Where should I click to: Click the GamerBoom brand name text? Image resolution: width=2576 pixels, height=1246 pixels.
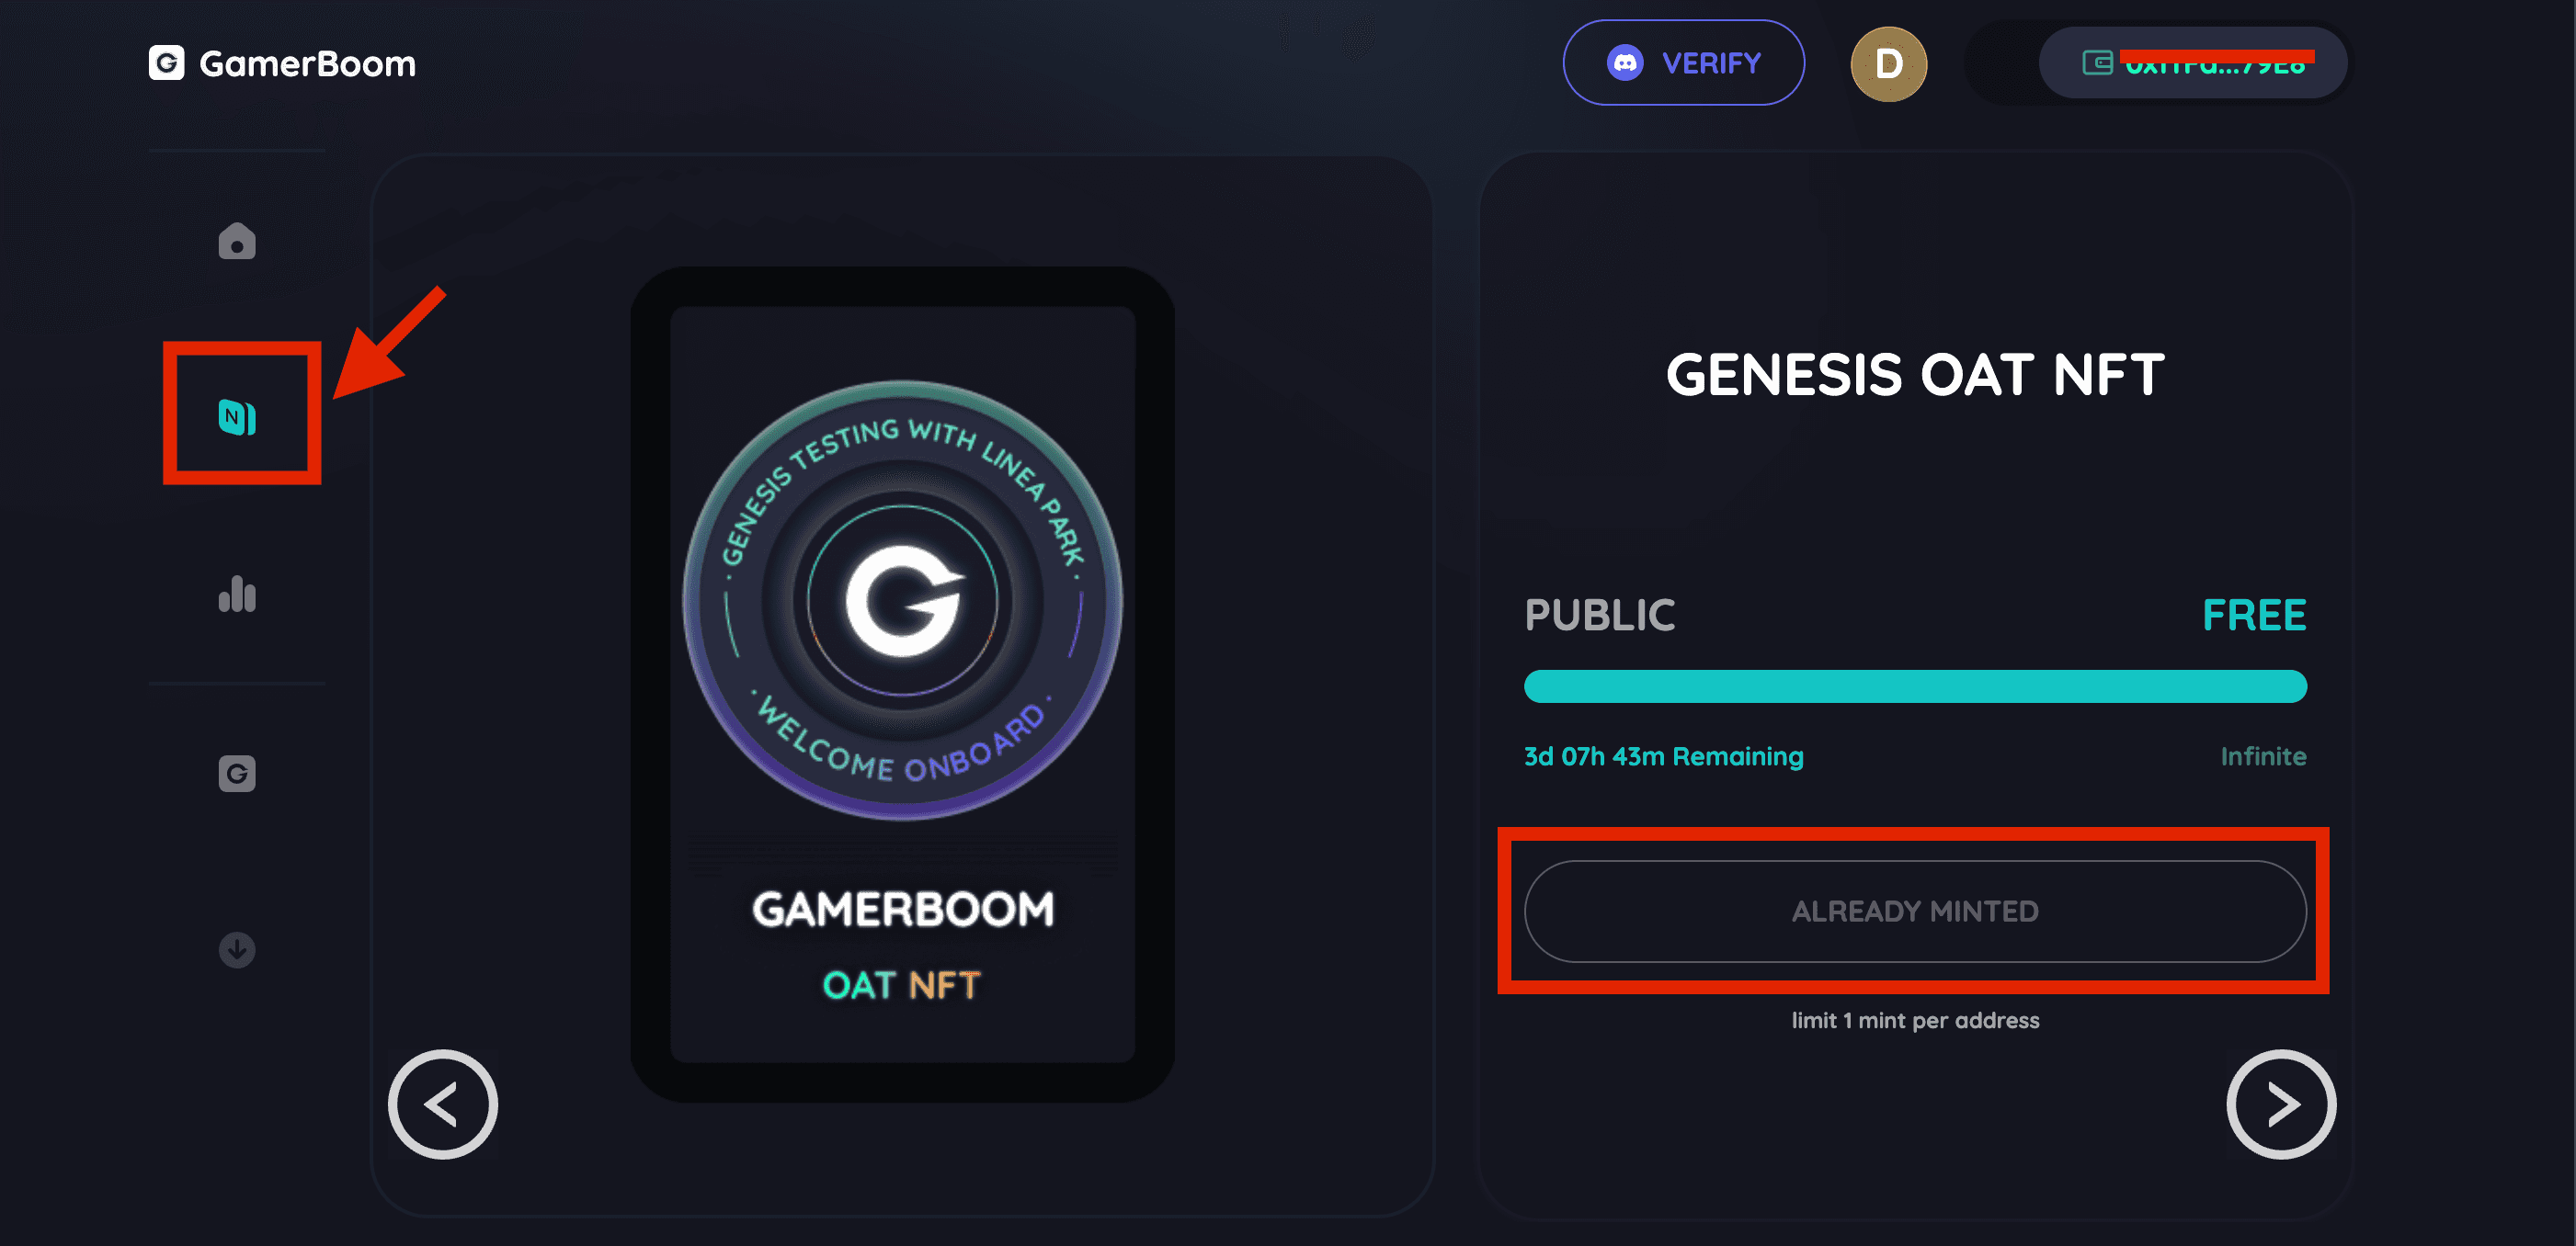pos(307,64)
